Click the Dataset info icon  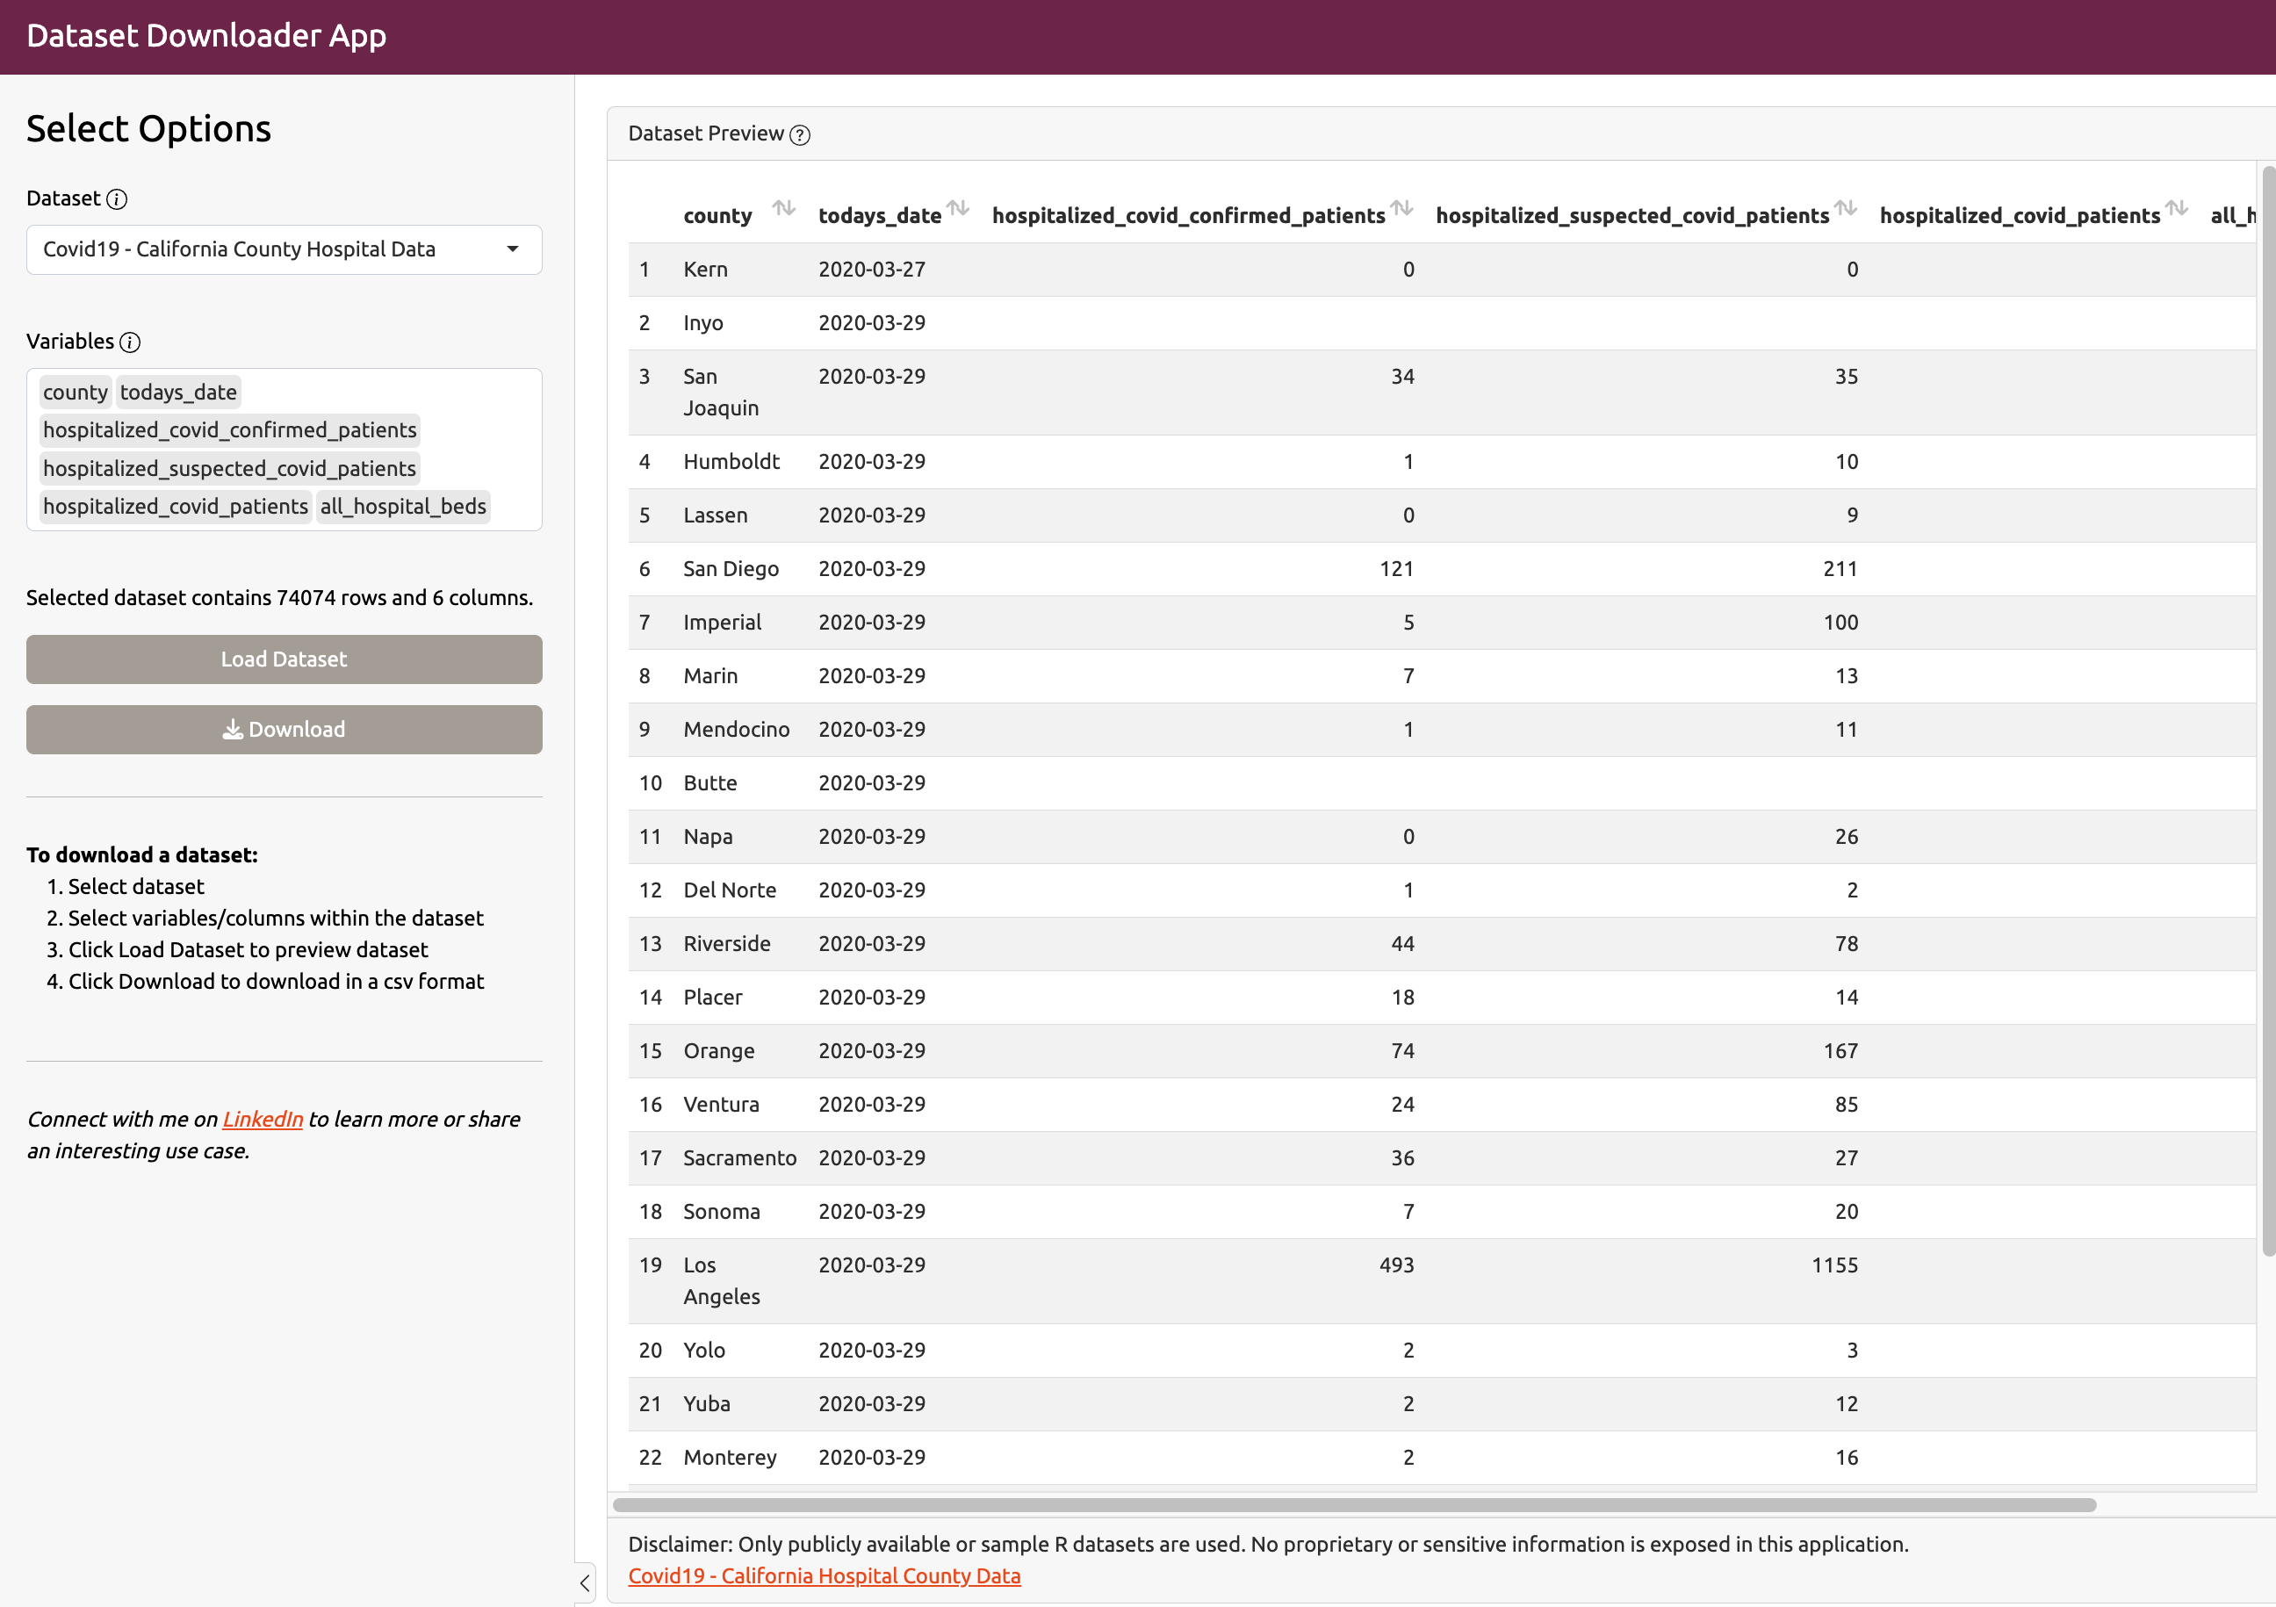(x=117, y=199)
